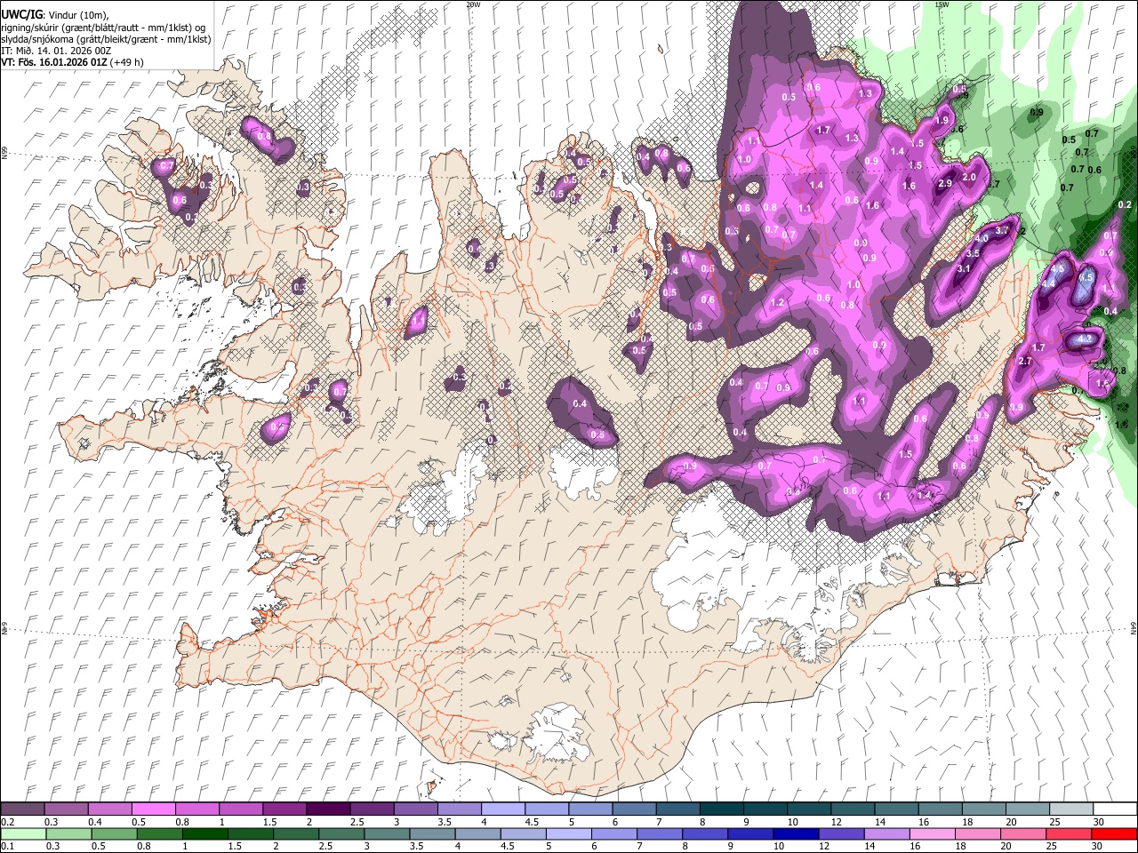Select the dark blue swatch between 10 and 12 on lower scale
Viewport: 1138px width, 853px height.
click(795, 834)
